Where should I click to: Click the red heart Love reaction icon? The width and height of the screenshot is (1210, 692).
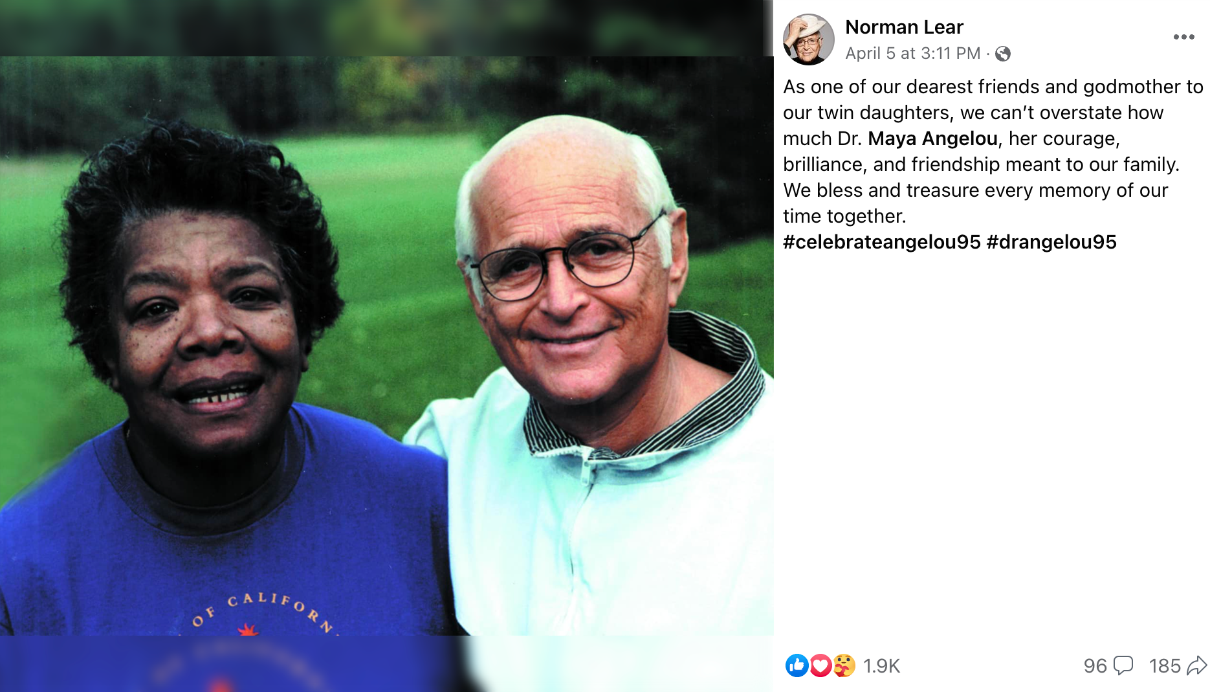(x=820, y=665)
